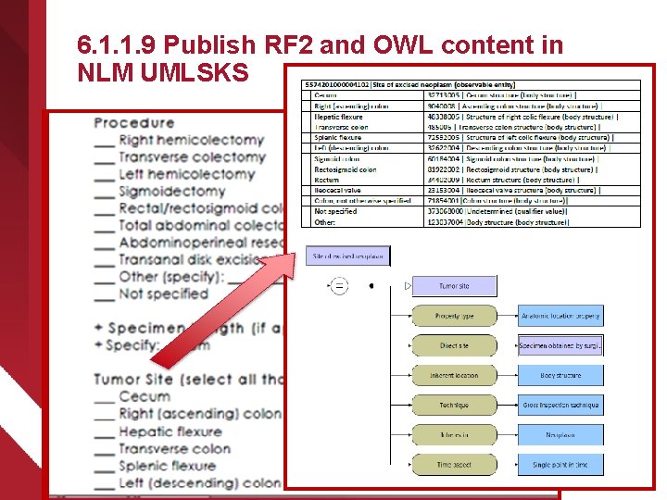
Task: Check the blank before 'Transverse colon' in form
Action: point(105,453)
